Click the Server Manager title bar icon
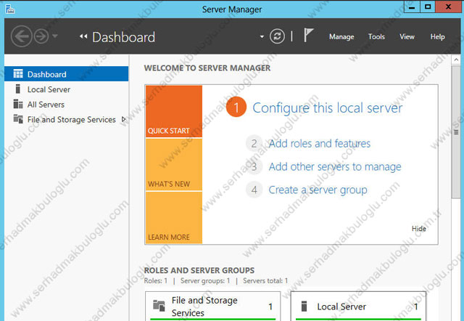This screenshot has height=321, width=464. (x=10, y=9)
